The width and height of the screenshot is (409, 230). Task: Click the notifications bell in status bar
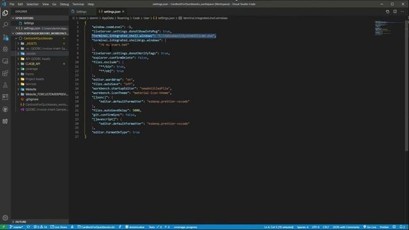click(x=402, y=227)
